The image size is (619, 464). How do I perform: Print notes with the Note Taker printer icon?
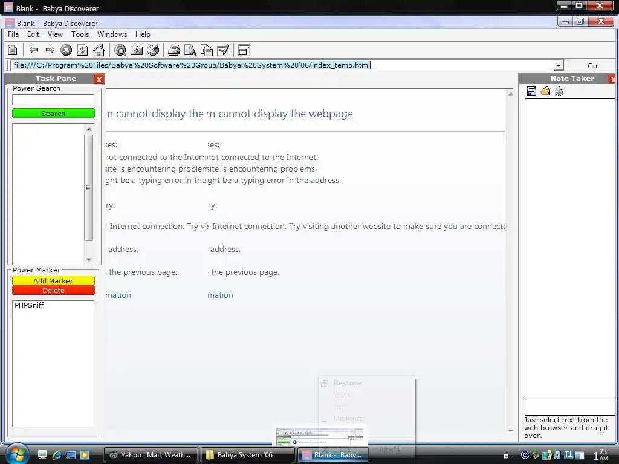(x=559, y=92)
